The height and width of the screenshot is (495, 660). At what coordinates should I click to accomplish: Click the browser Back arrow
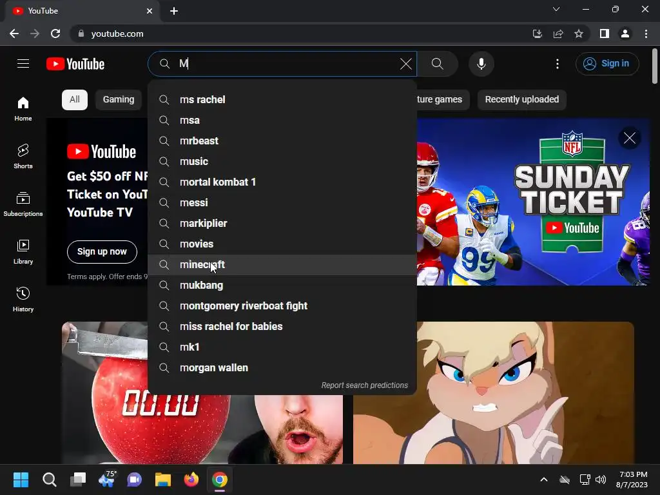[x=14, y=34]
